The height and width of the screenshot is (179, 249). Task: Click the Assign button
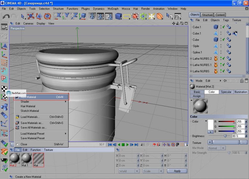tap(197, 96)
